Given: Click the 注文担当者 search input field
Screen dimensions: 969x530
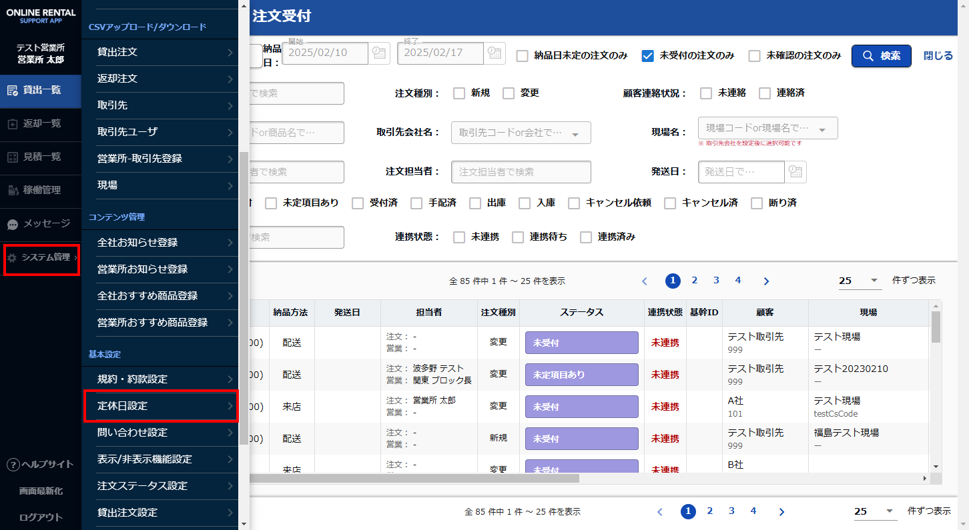Looking at the screenshot, I should tap(521, 172).
